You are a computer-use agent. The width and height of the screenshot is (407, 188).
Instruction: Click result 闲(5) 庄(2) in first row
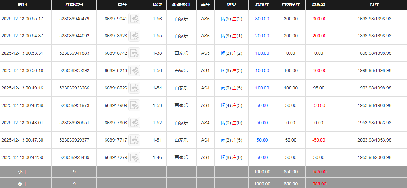231,19
